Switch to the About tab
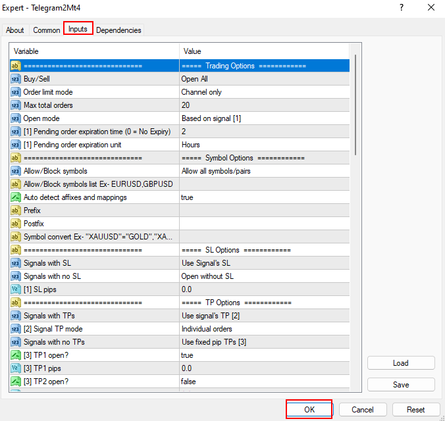 (15, 30)
